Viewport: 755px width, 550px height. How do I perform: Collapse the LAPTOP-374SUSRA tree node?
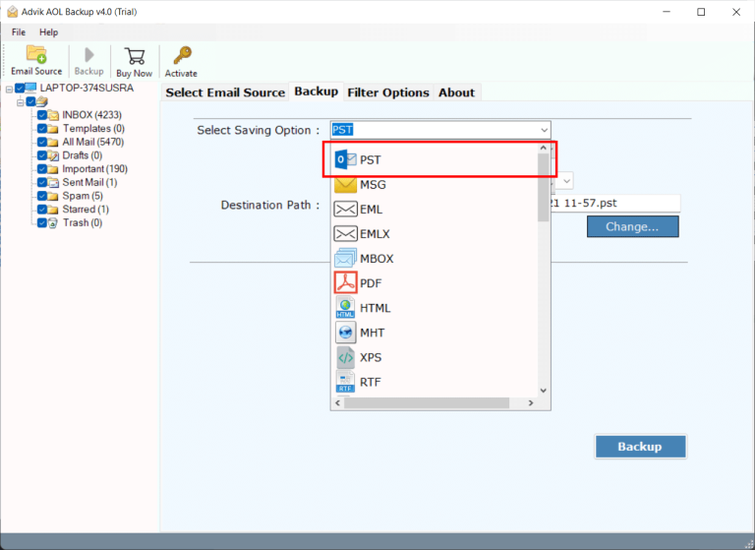click(9, 90)
